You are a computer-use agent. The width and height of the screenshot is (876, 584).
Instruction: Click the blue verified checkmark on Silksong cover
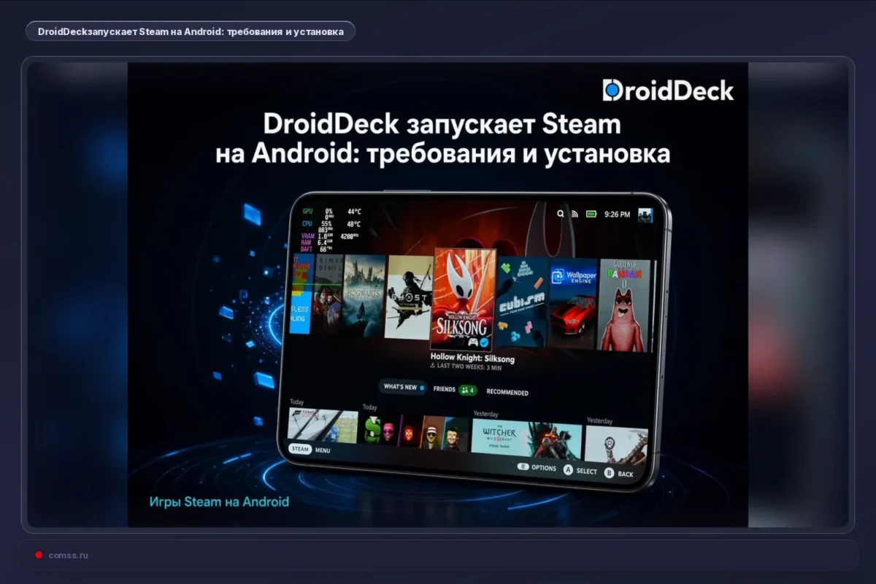[484, 342]
